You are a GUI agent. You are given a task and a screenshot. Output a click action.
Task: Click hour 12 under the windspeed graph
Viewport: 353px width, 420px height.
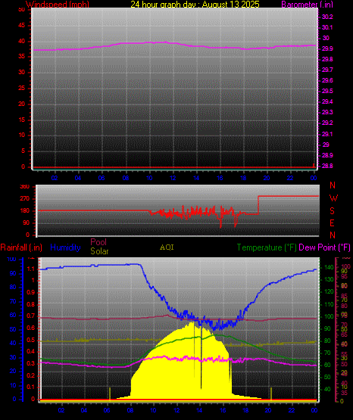(x=173, y=178)
